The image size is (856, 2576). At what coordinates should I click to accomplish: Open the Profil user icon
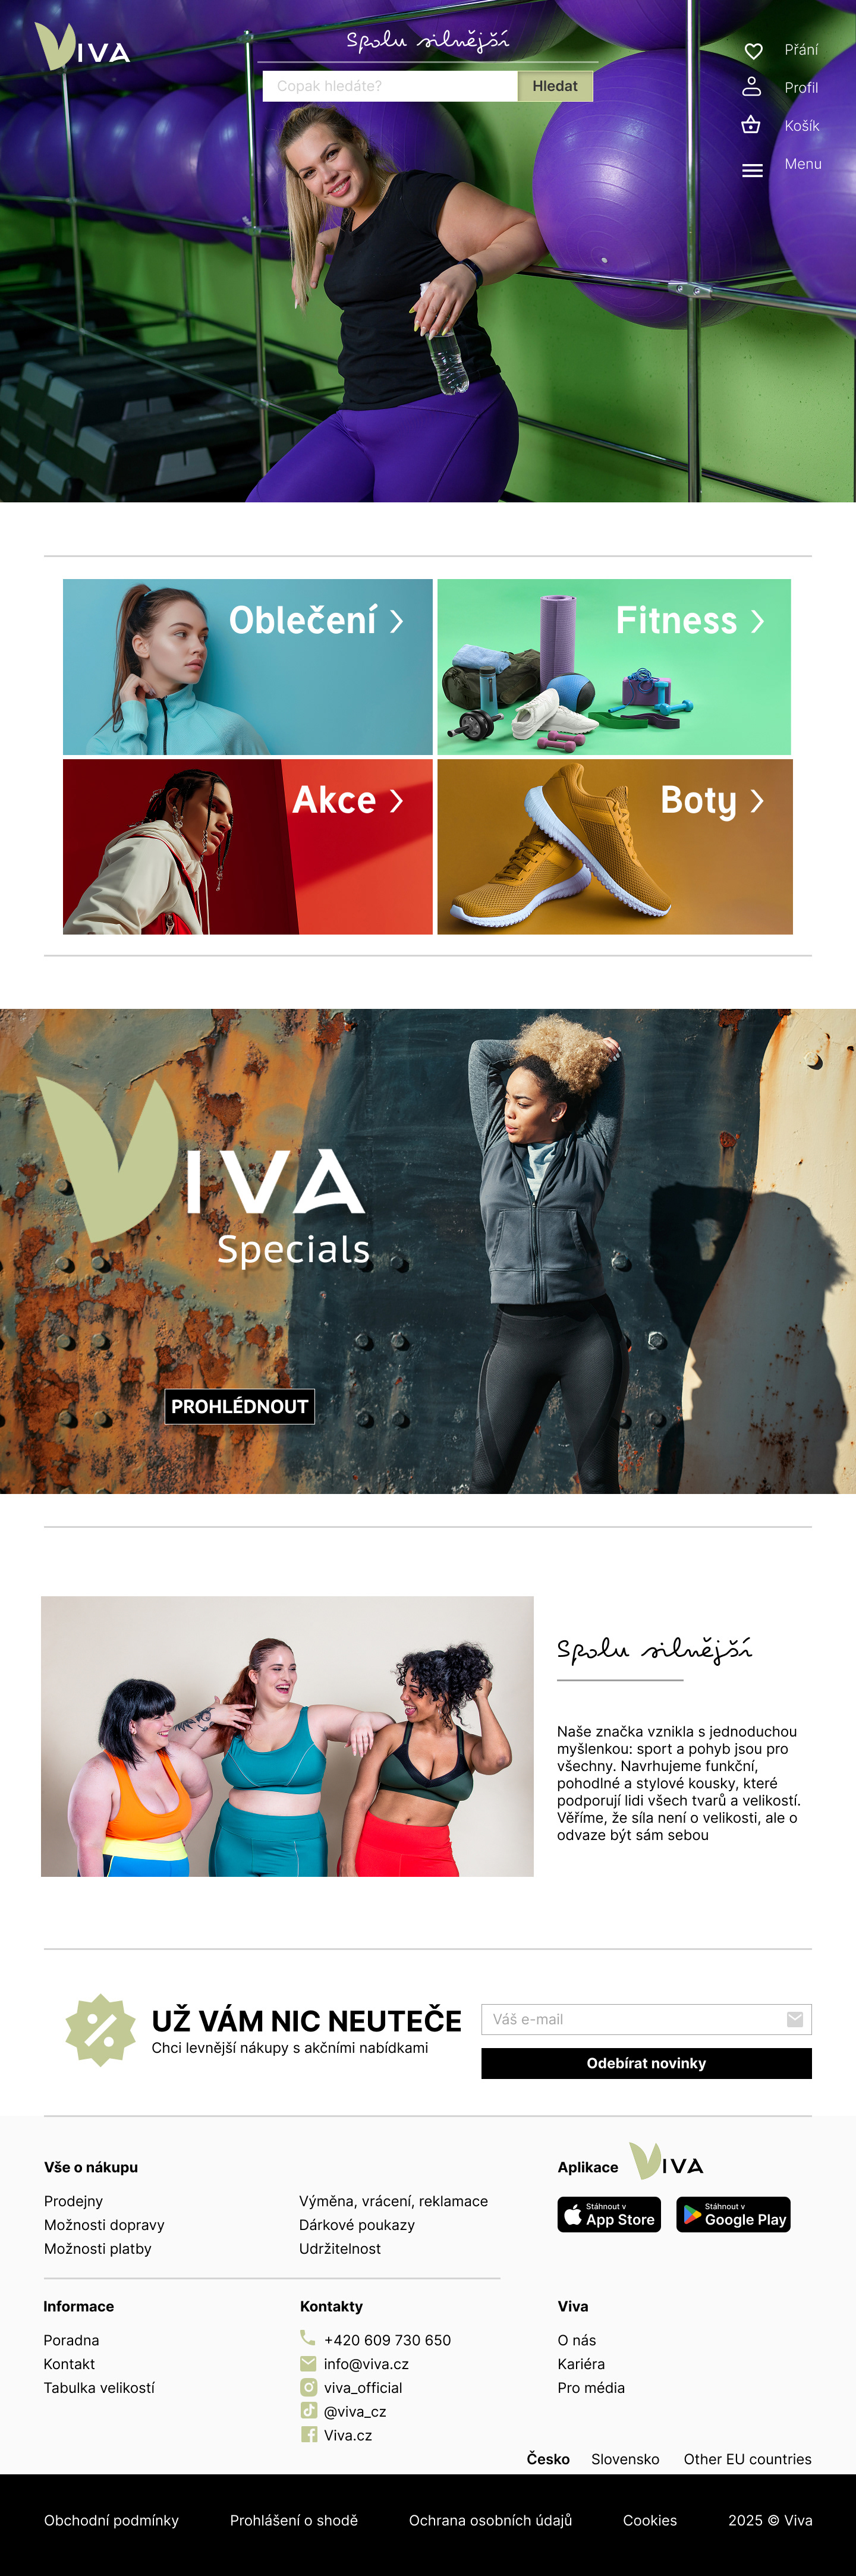click(752, 87)
